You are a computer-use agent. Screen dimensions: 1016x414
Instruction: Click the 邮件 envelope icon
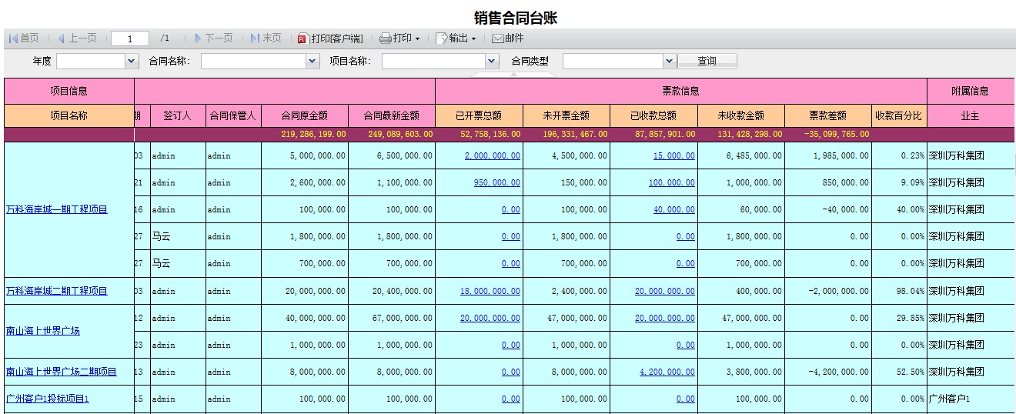click(498, 38)
